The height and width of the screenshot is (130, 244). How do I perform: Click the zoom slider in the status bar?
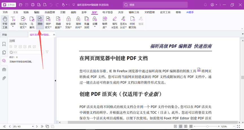coord(208,127)
